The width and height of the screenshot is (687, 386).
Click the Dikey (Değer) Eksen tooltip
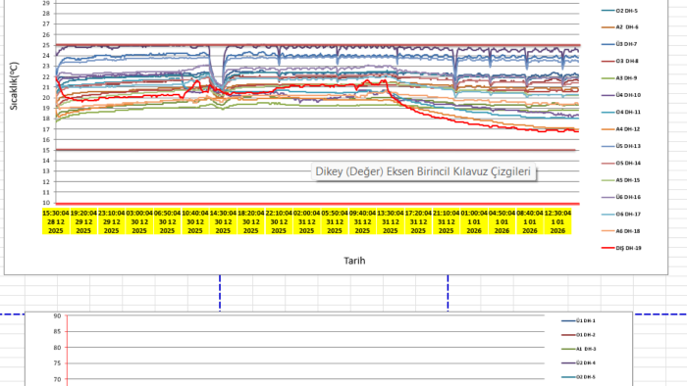point(423,171)
